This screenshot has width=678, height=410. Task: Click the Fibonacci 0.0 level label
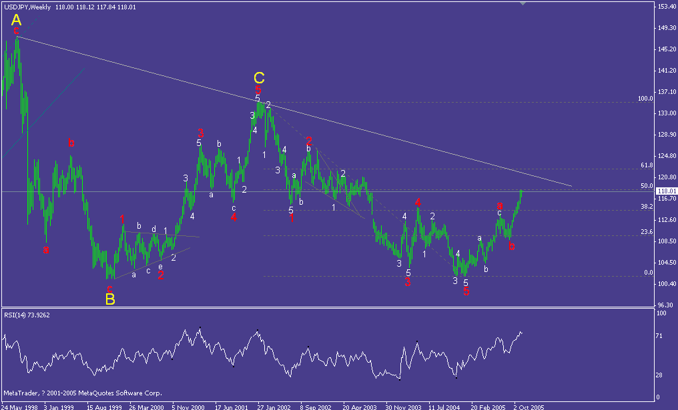point(649,273)
